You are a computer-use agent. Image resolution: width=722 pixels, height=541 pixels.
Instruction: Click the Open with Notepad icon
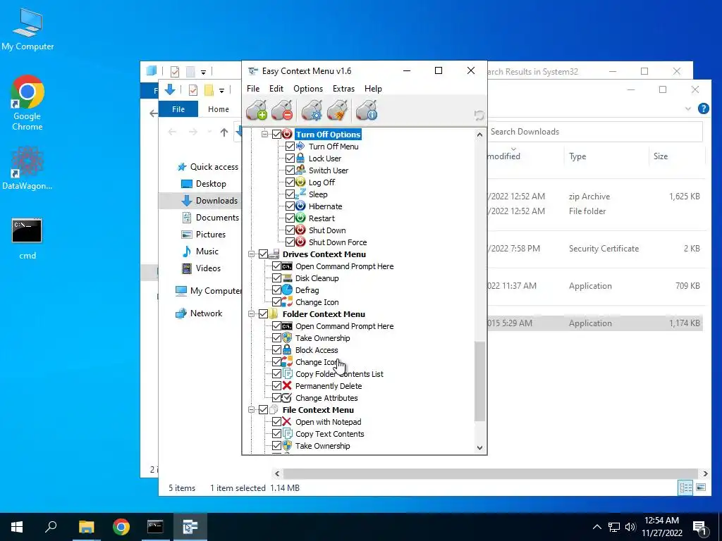[287, 421]
